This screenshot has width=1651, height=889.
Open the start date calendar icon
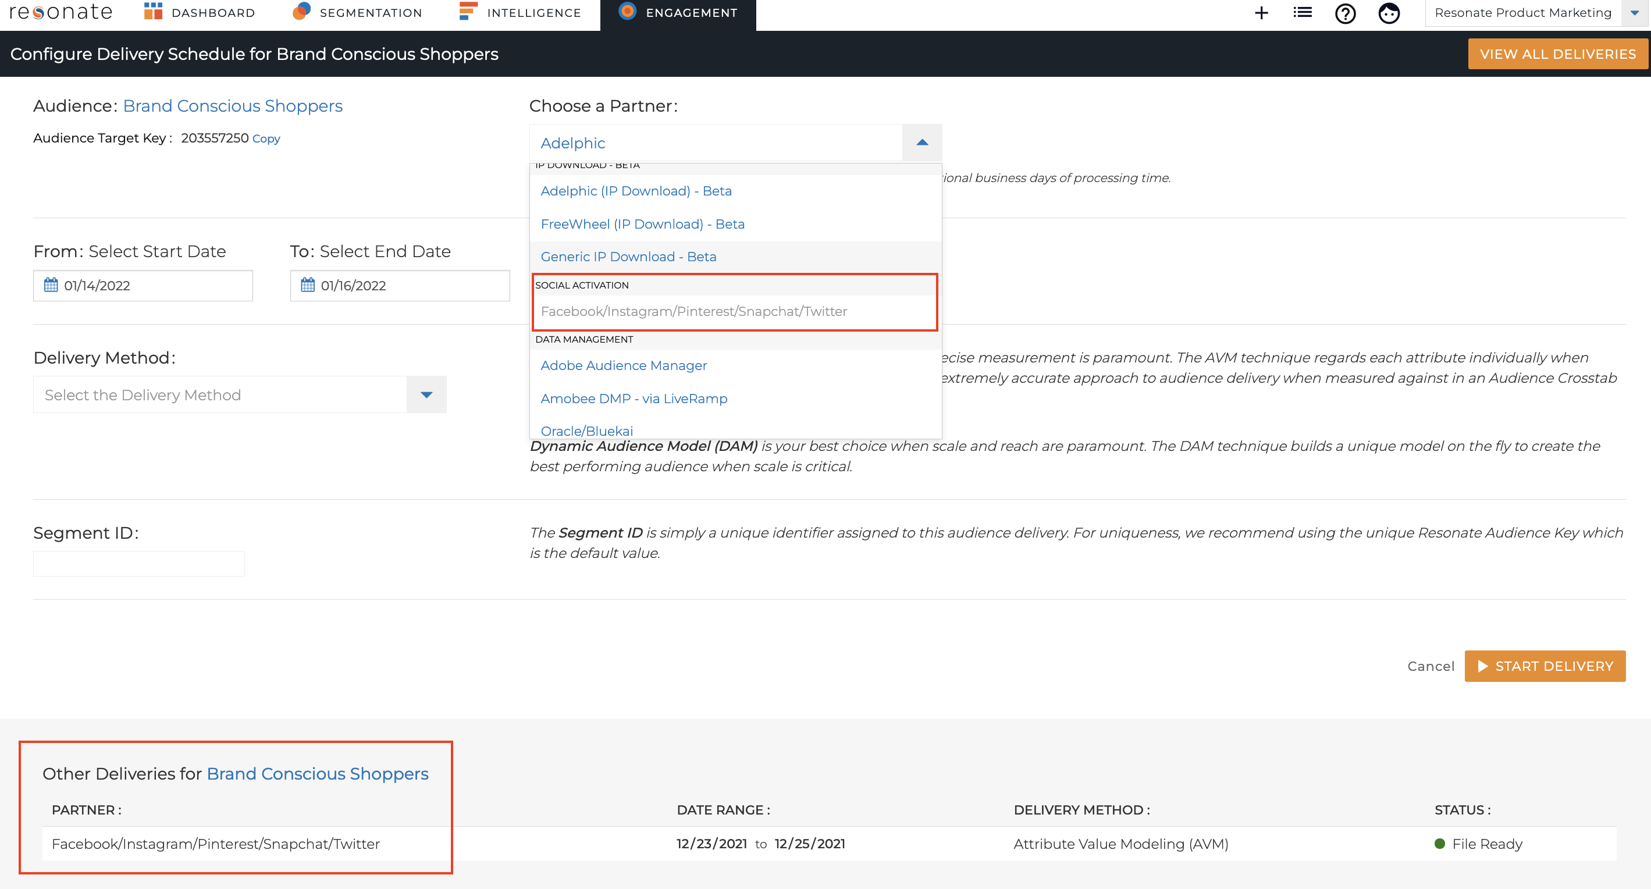click(51, 285)
